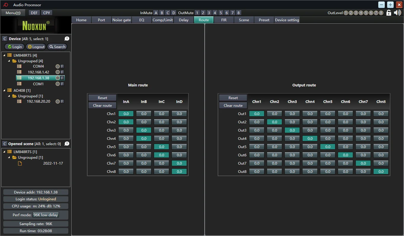The image size is (404, 236).
Task: Click the unlocked padlock icon
Action: pos(389,13)
